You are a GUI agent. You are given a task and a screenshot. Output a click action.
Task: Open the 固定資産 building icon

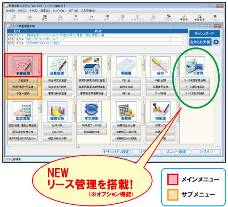coord(23,111)
